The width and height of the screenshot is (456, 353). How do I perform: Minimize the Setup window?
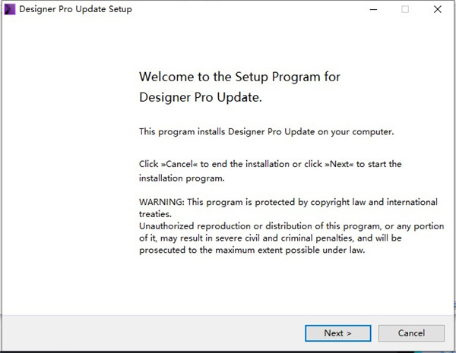373,9
